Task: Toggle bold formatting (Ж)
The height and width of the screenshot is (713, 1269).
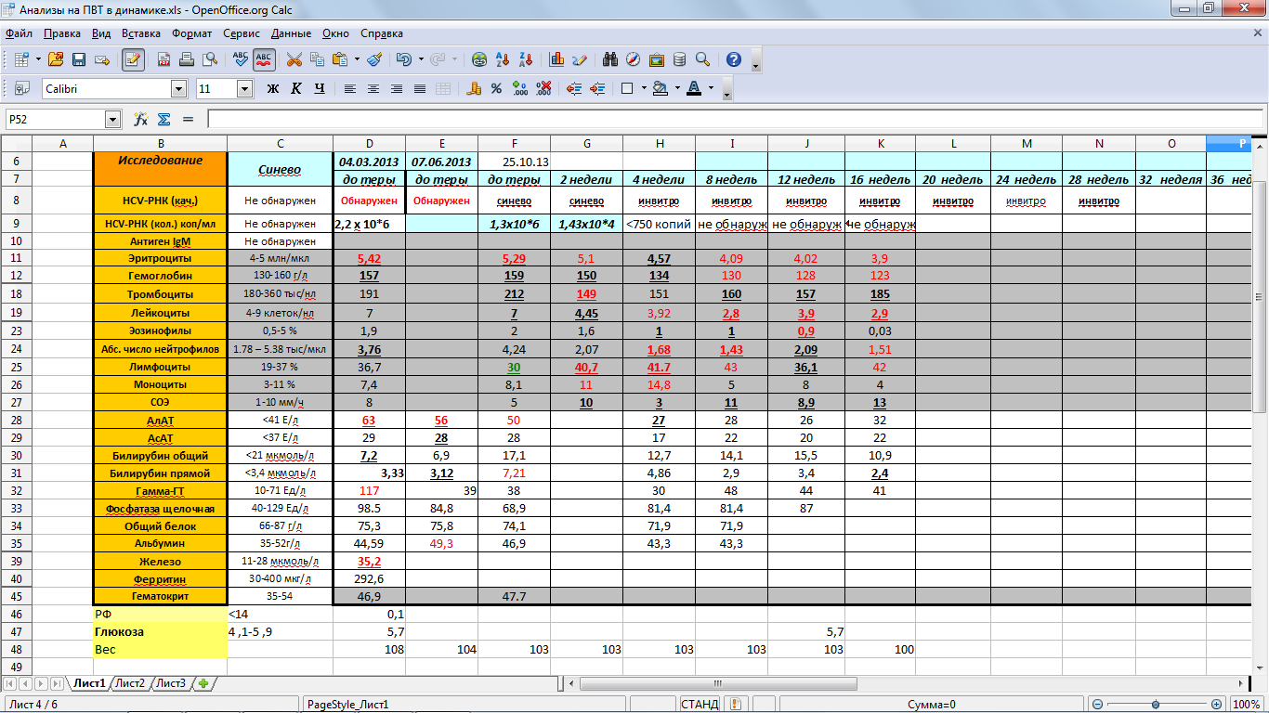Action: (x=273, y=89)
